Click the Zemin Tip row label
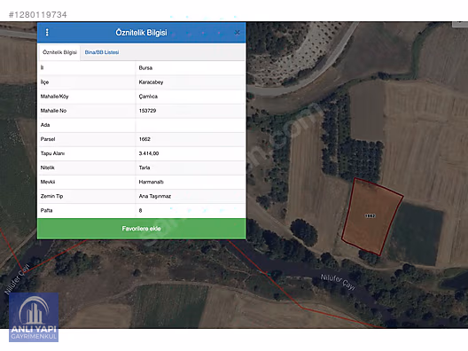This screenshot has width=468, height=351. tap(51, 196)
